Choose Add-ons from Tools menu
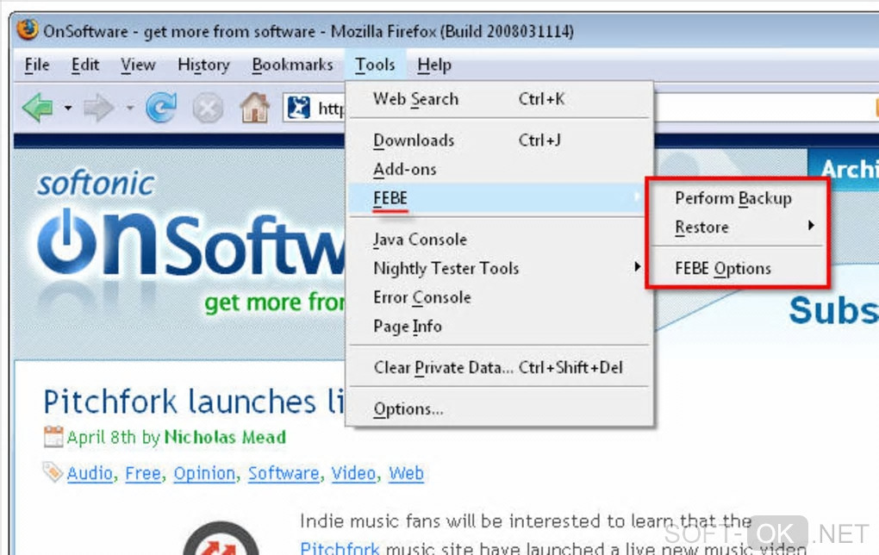This screenshot has width=879, height=555. [499, 169]
